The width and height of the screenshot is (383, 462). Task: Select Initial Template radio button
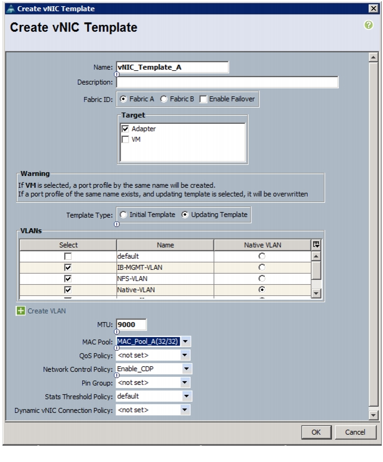point(123,215)
